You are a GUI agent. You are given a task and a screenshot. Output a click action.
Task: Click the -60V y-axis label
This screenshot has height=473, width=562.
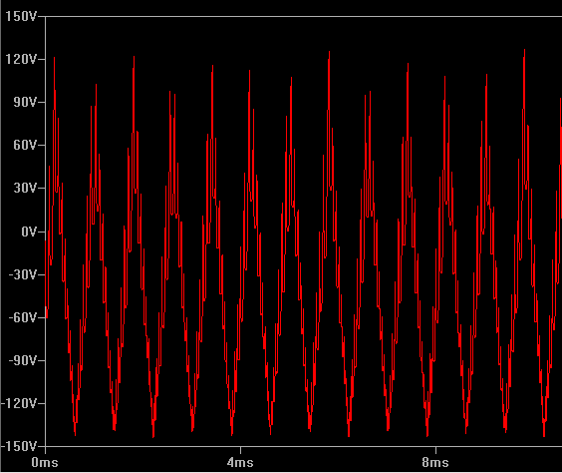(x=23, y=317)
